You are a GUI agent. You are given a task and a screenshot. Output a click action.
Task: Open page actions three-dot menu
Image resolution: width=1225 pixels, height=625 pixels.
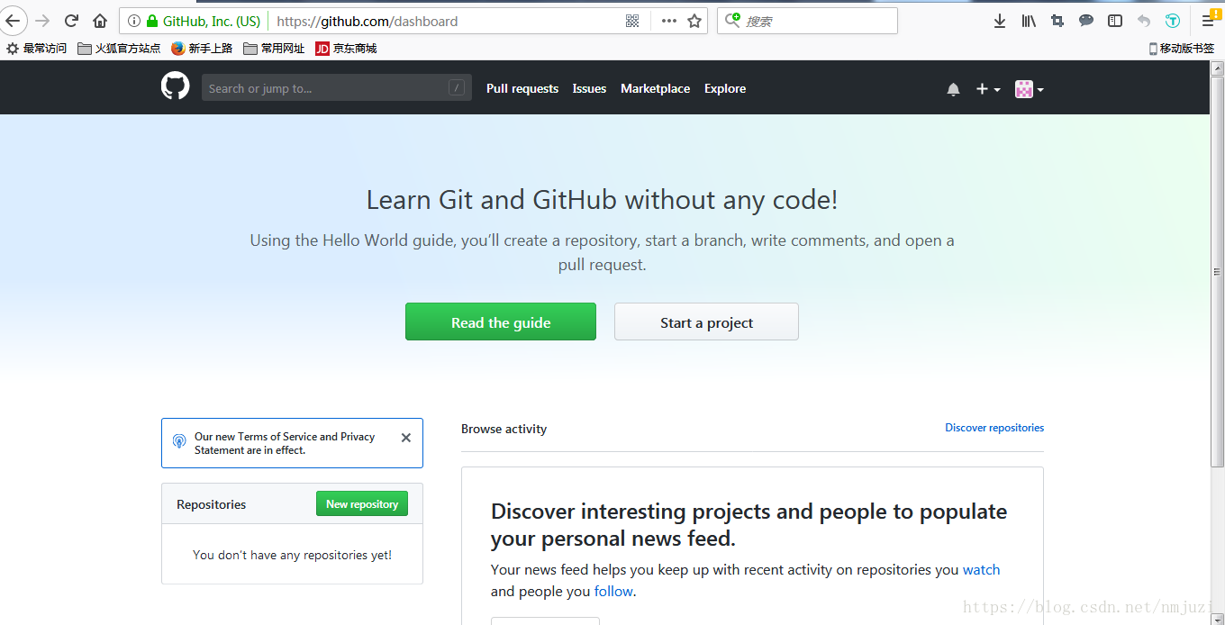click(668, 21)
